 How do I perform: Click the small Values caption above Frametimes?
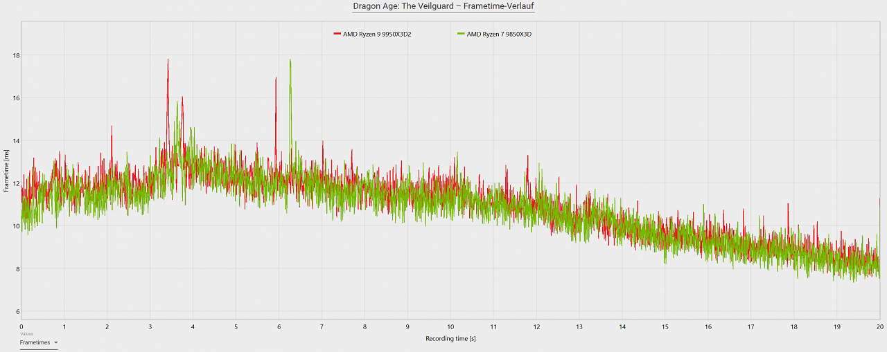coord(26,333)
